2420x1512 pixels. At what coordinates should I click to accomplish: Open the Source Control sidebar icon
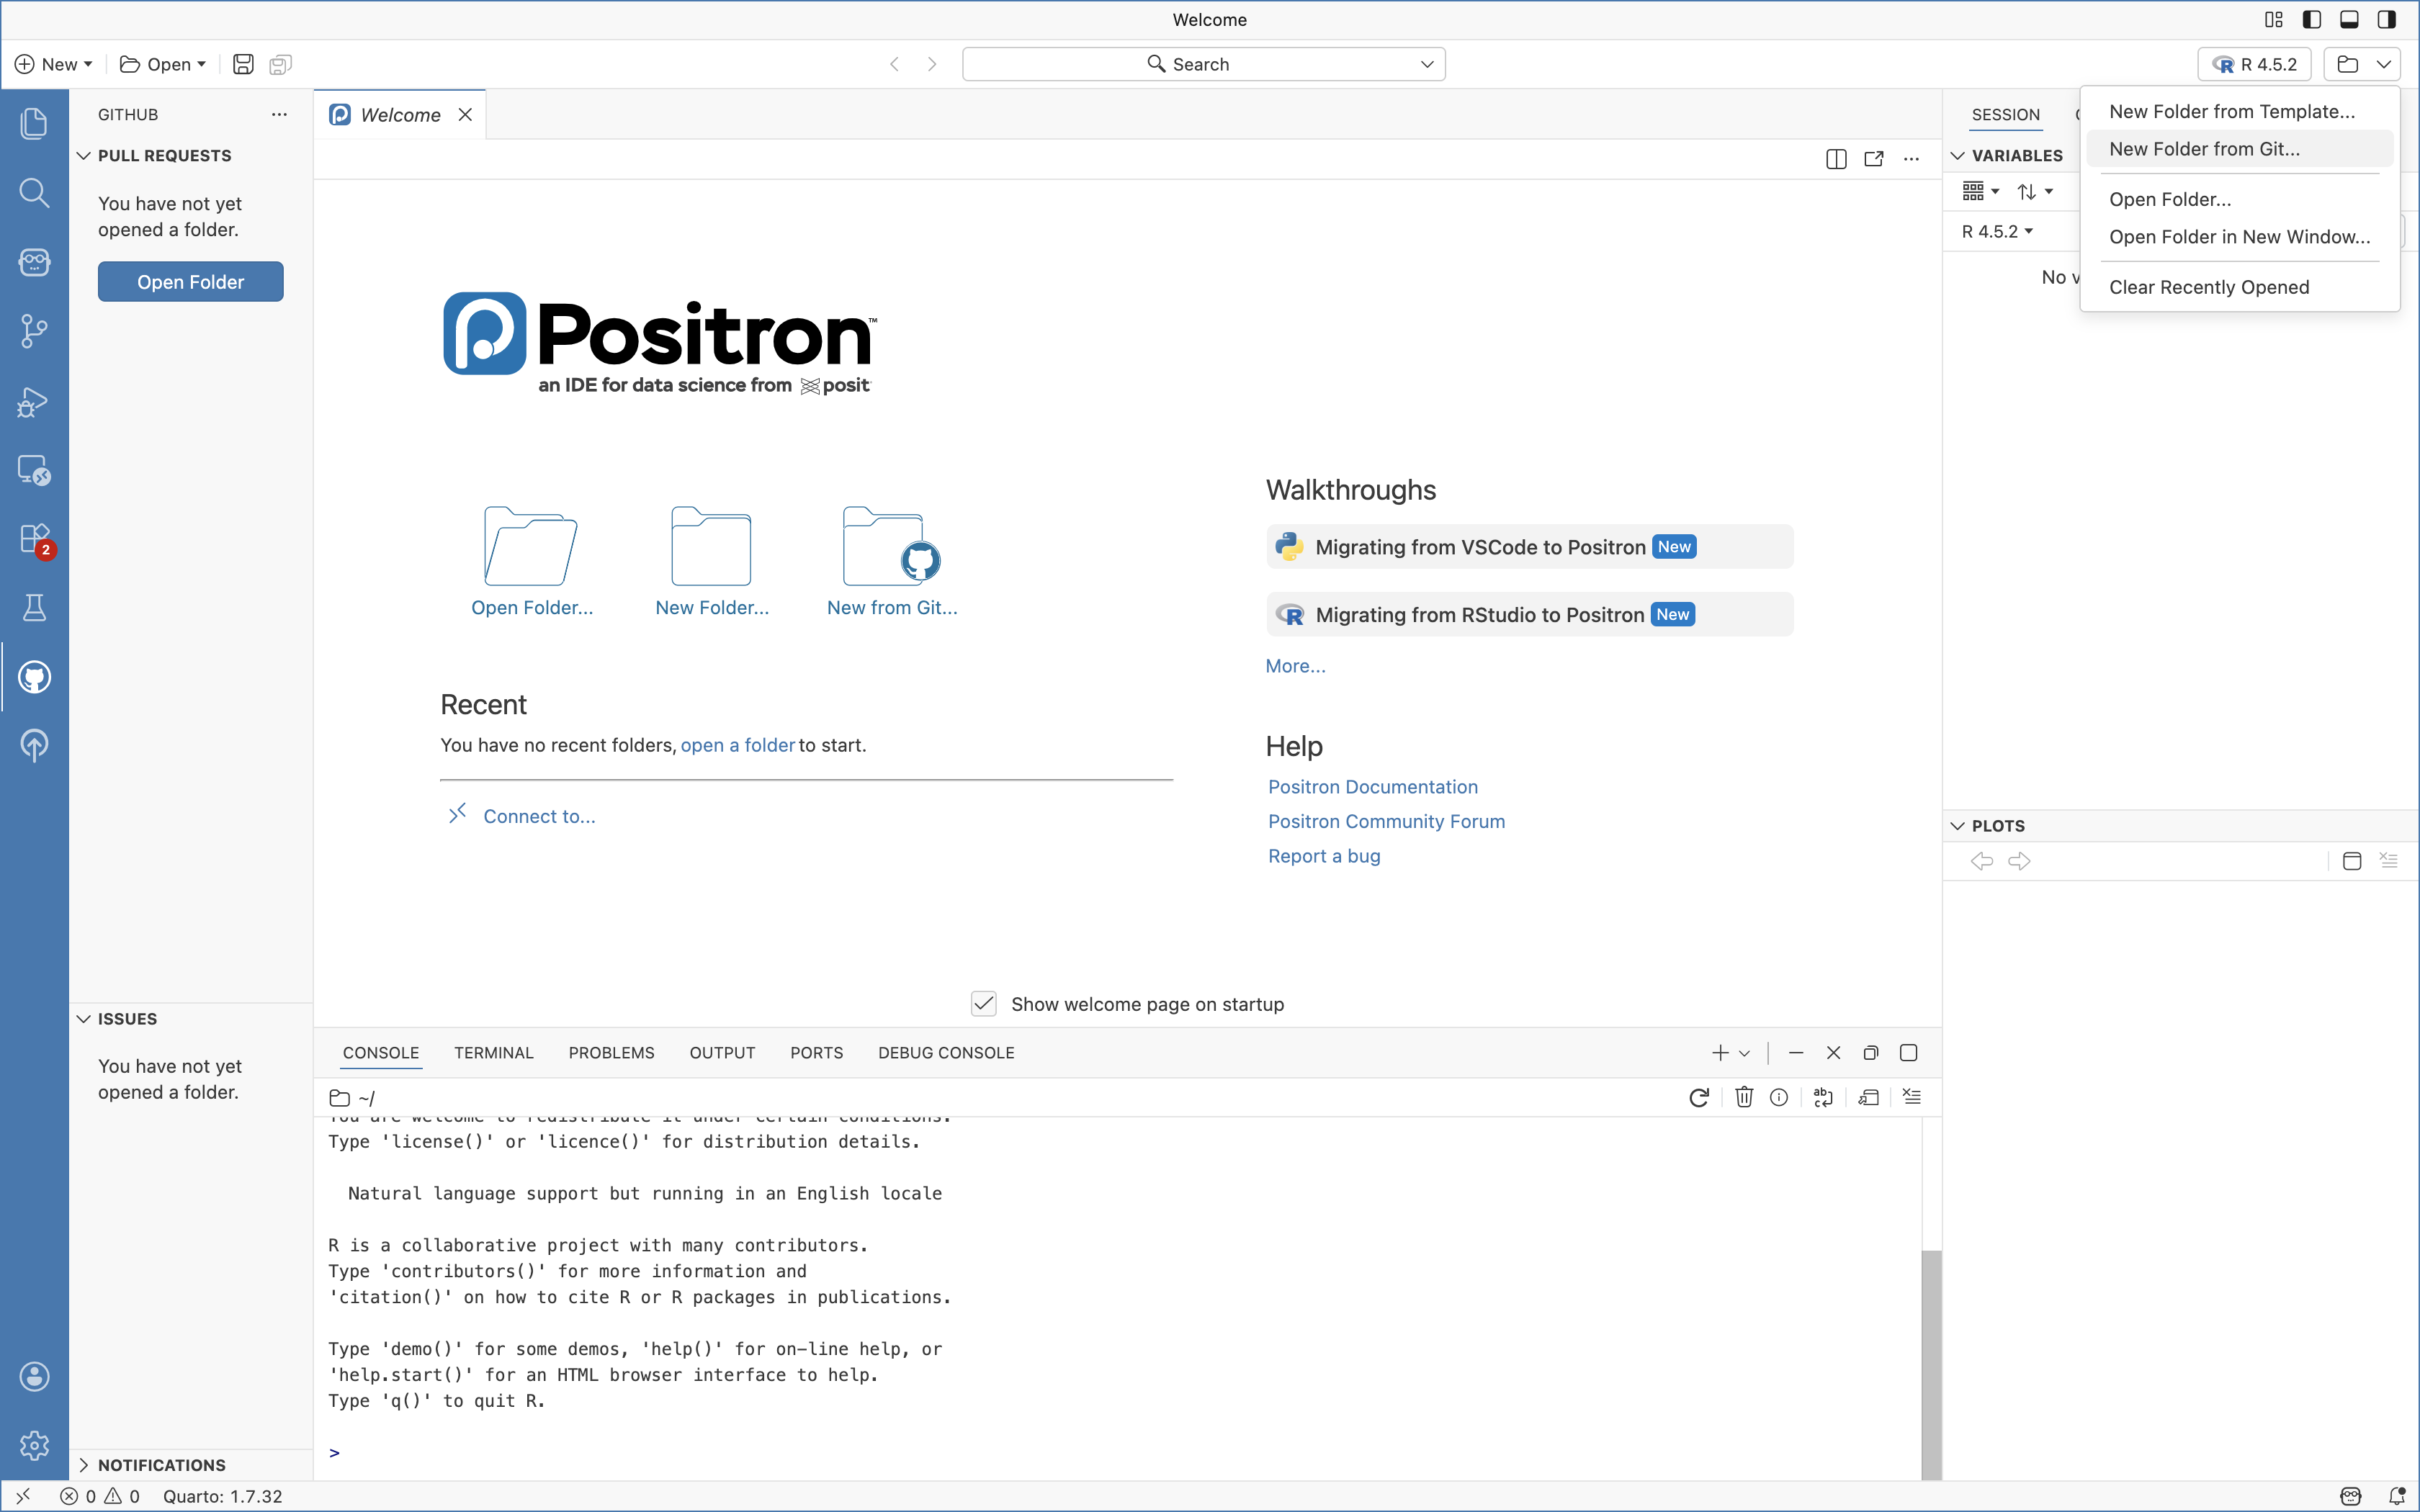tap(34, 331)
